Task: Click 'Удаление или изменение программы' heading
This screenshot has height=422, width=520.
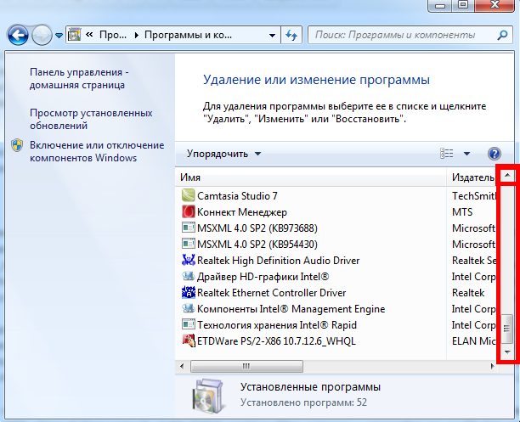Action: (316, 80)
